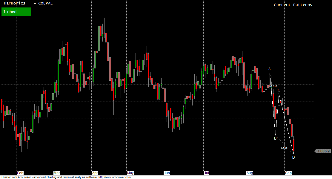This screenshot has height=179, width=332.
Task: Select point D of the abcd pattern
Action: point(293,157)
